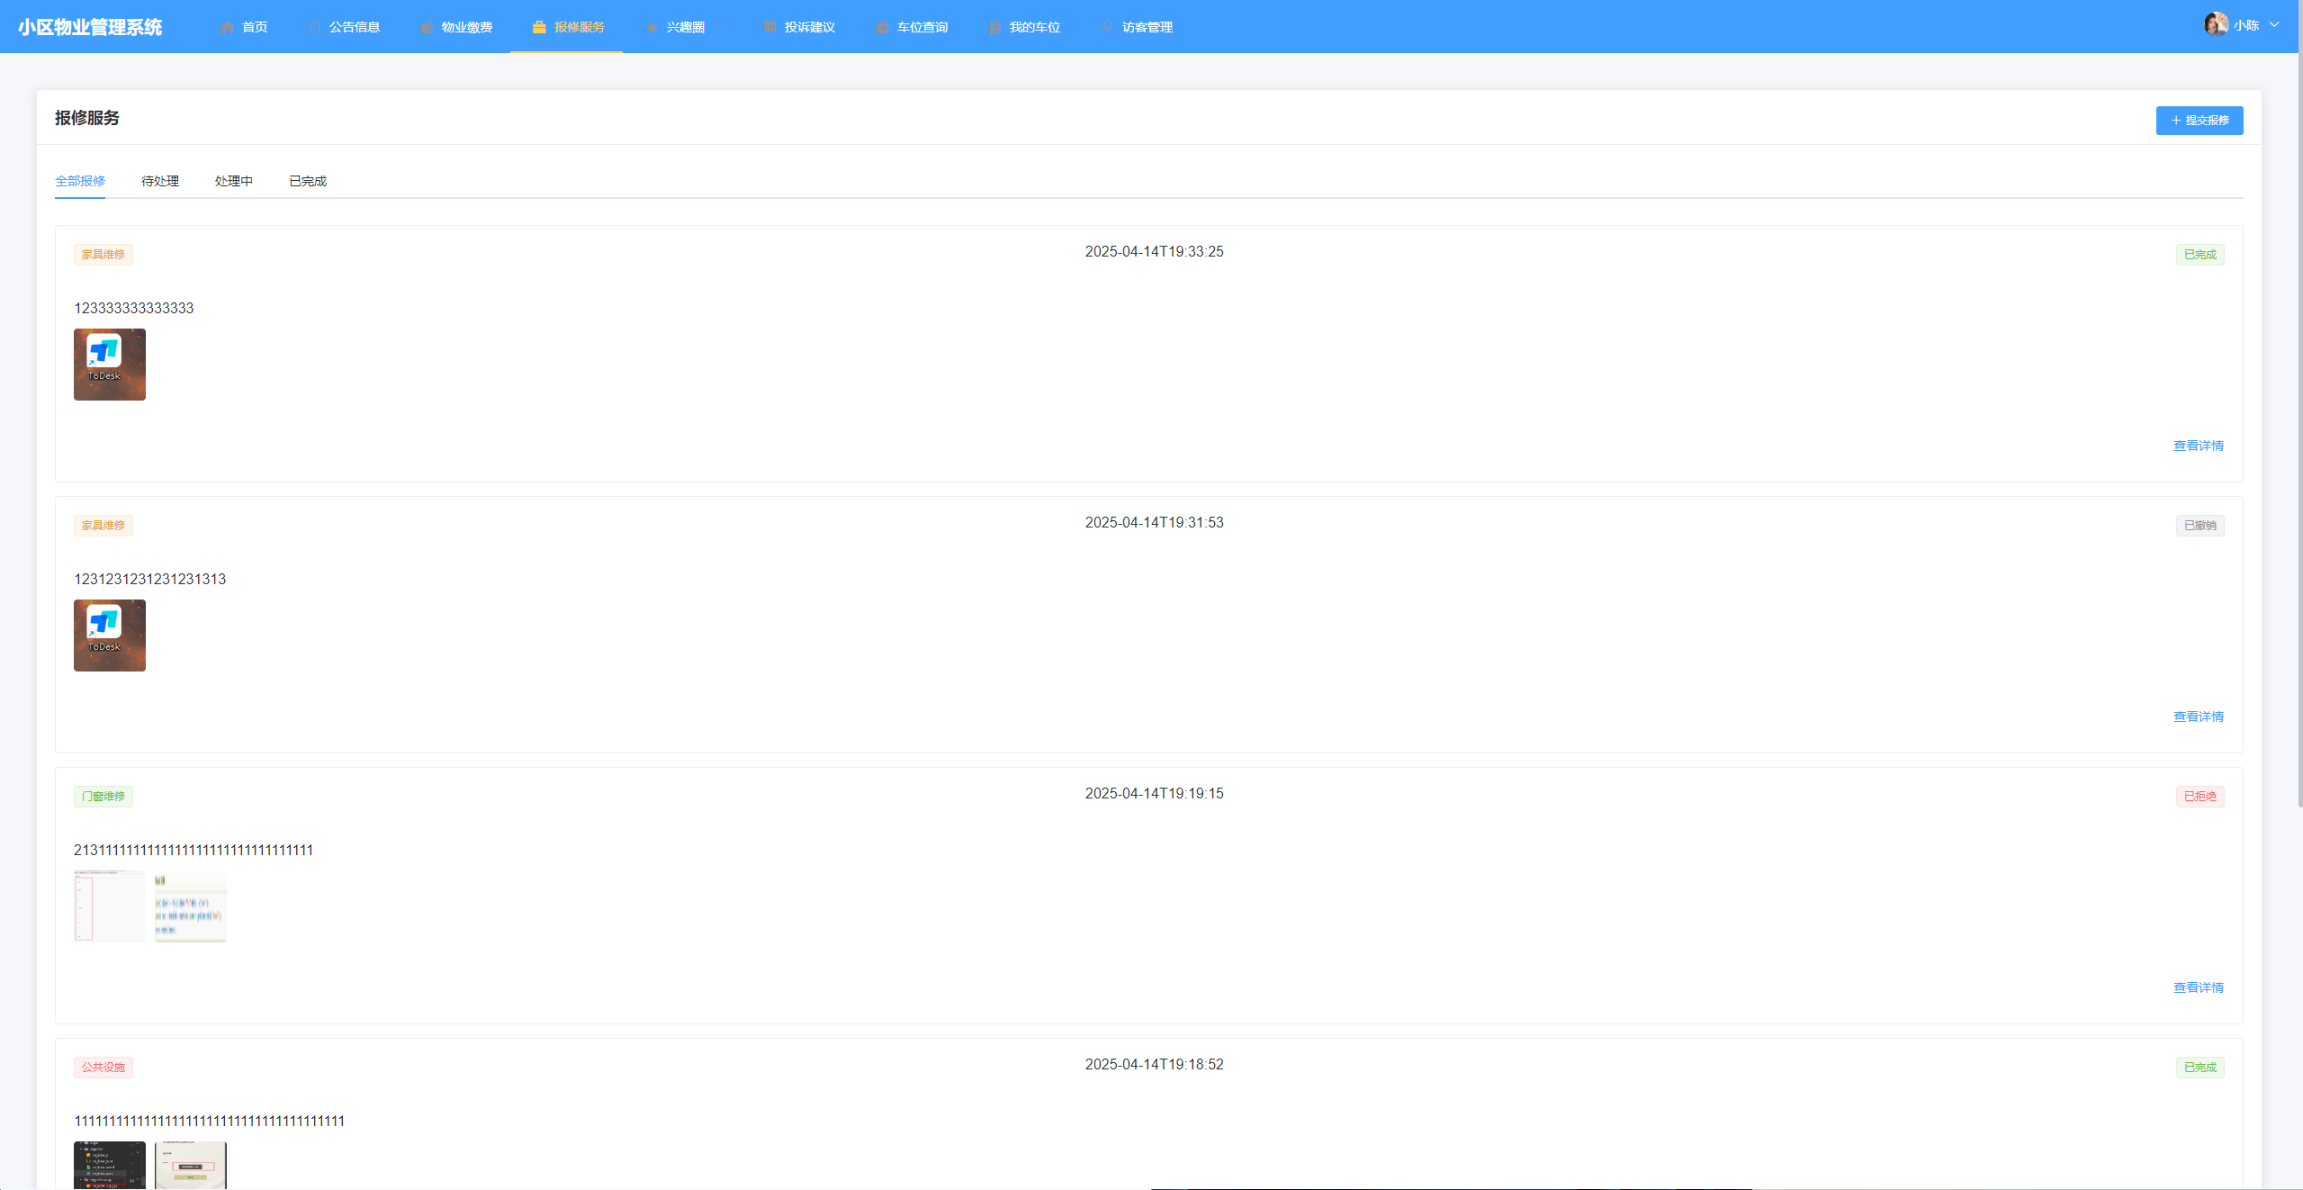Viewport: 2303px width, 1190px height.
Task: Click the 小陈 user avatar
Action: [2216, 25]
